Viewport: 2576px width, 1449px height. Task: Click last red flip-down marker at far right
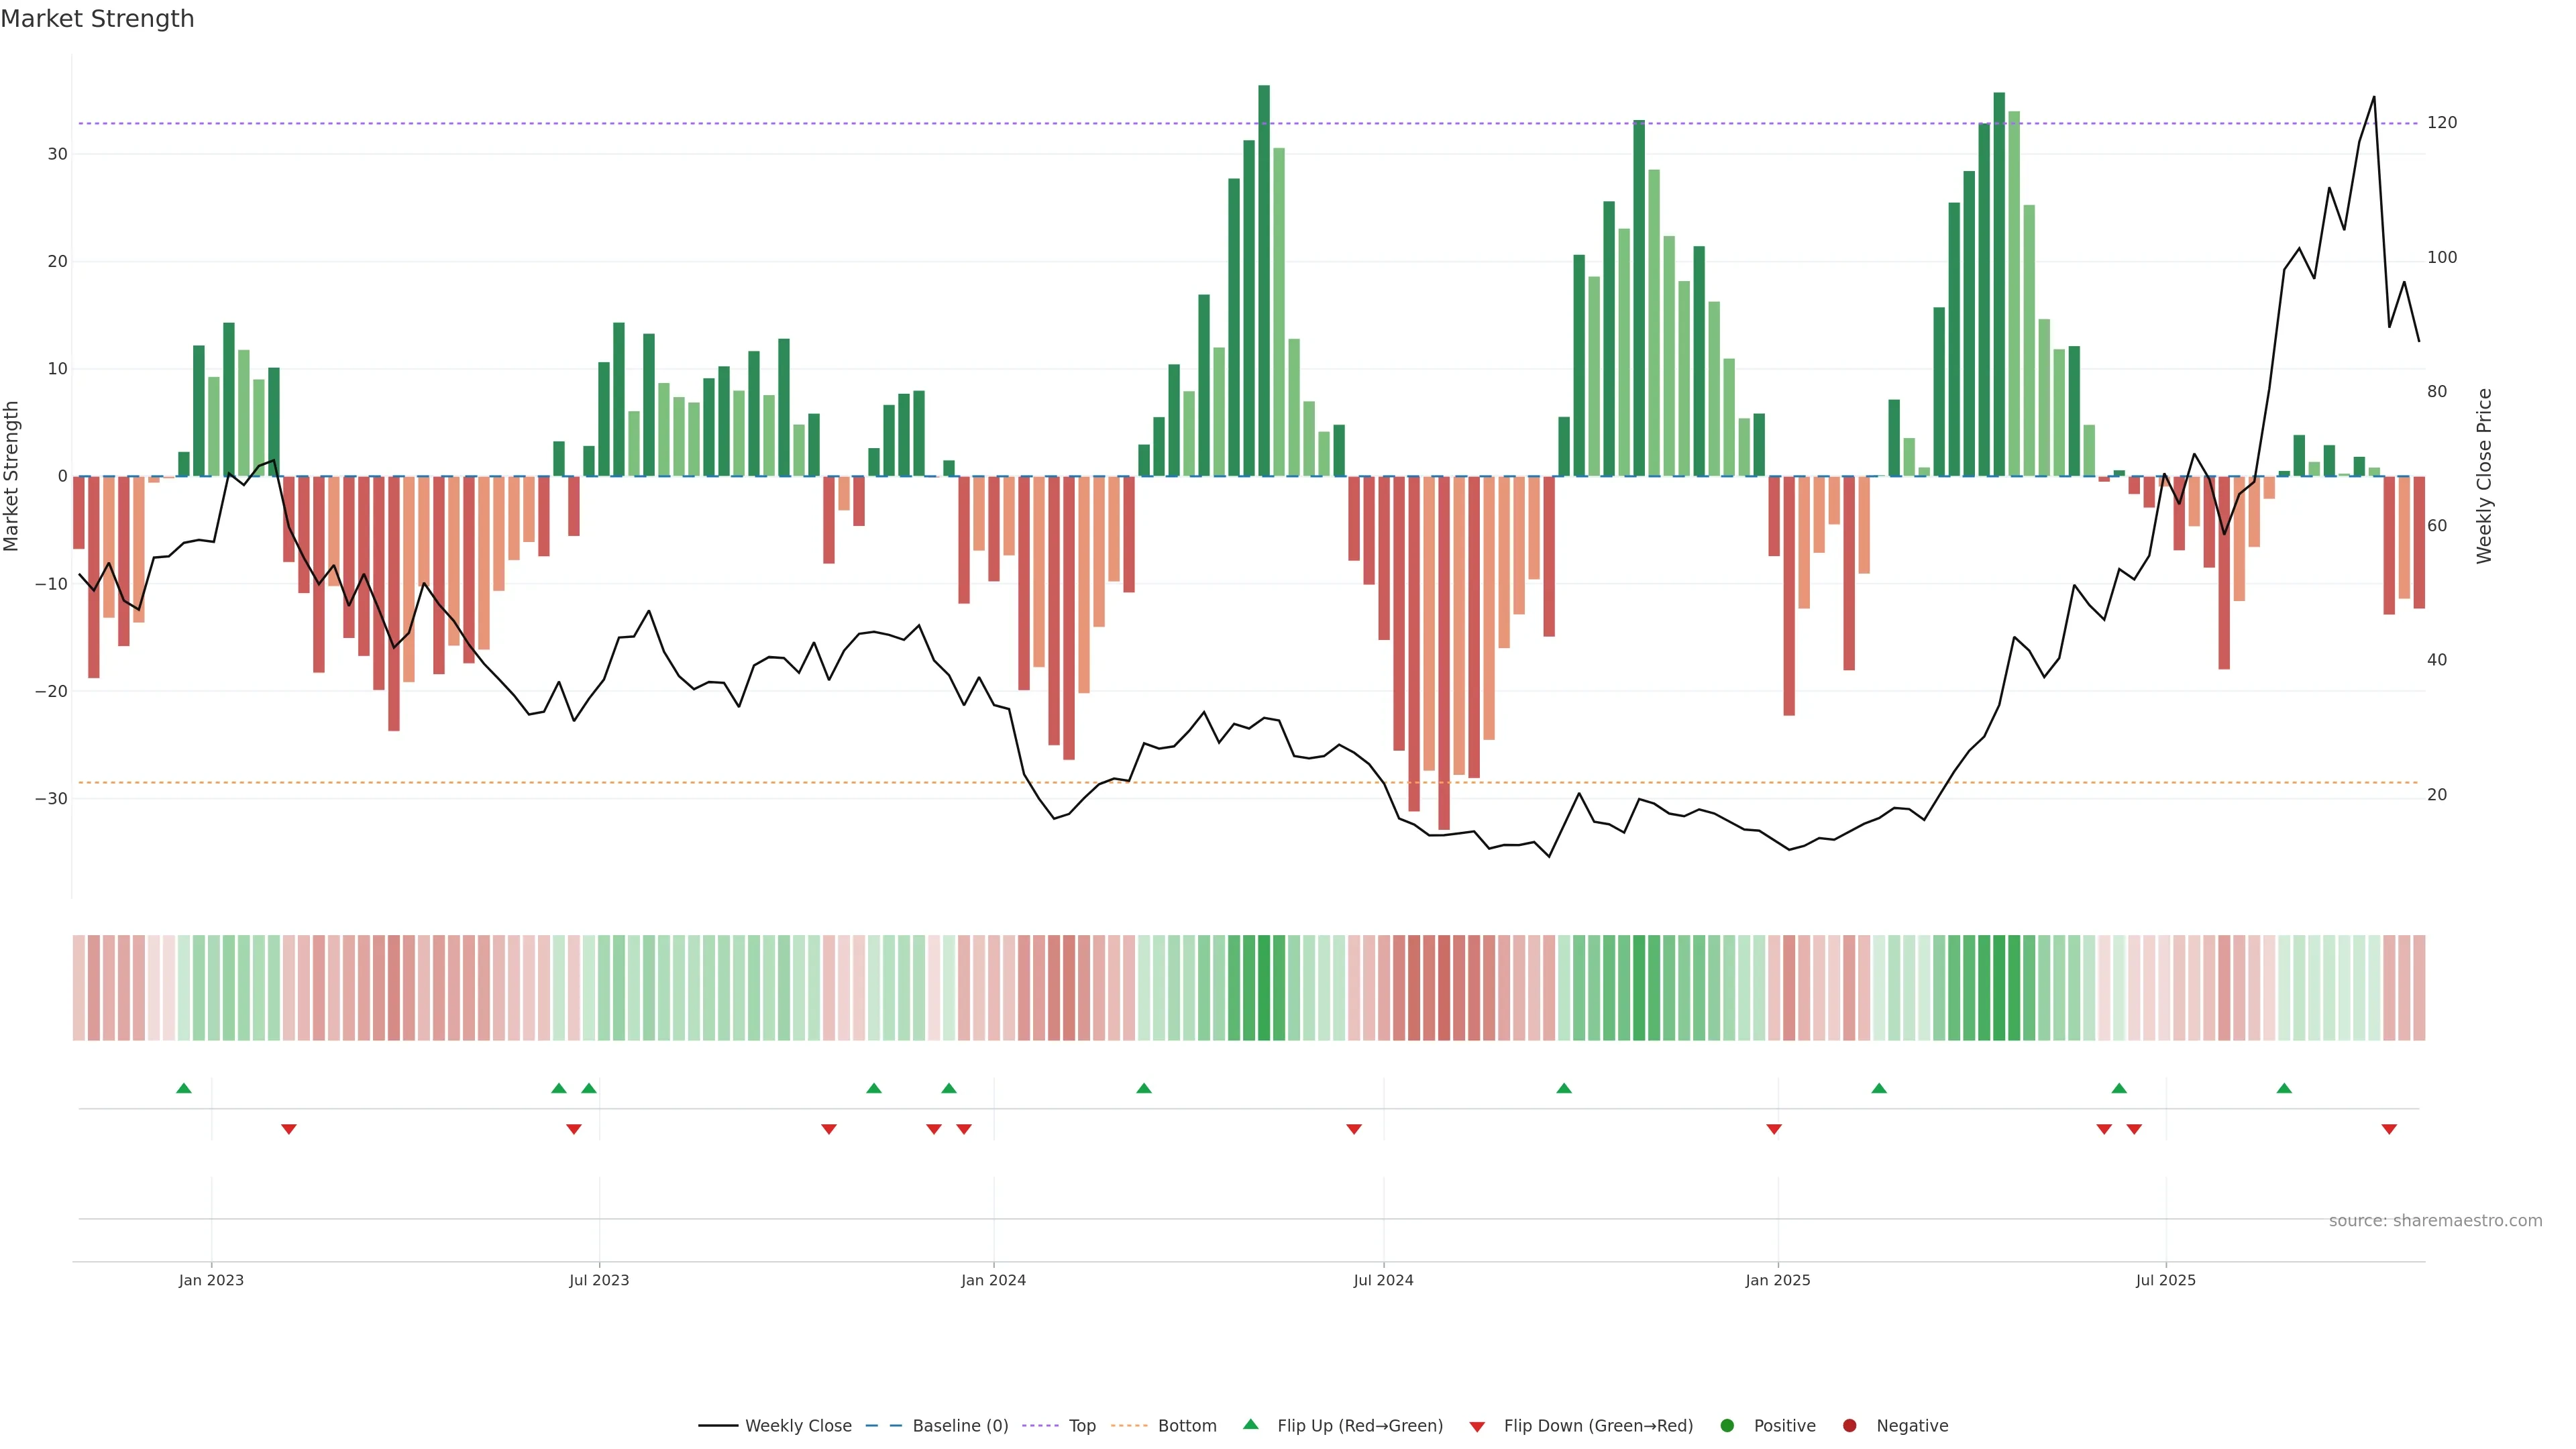2389,1129
